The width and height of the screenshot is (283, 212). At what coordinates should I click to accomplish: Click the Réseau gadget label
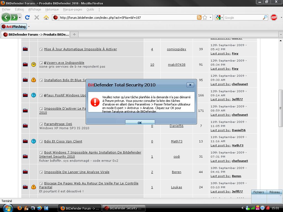click(x=274, y=192)
